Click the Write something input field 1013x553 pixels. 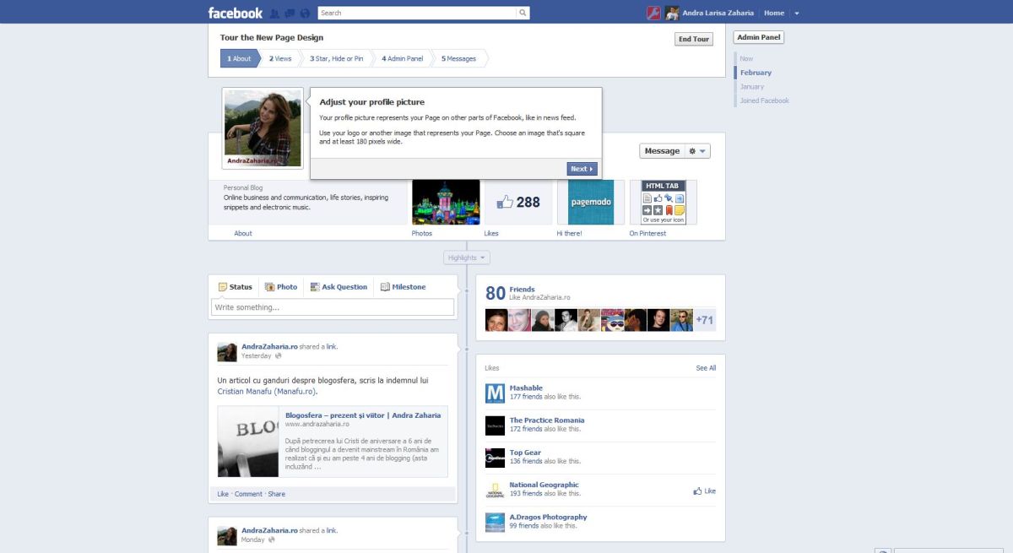click(x=333, y=307)
